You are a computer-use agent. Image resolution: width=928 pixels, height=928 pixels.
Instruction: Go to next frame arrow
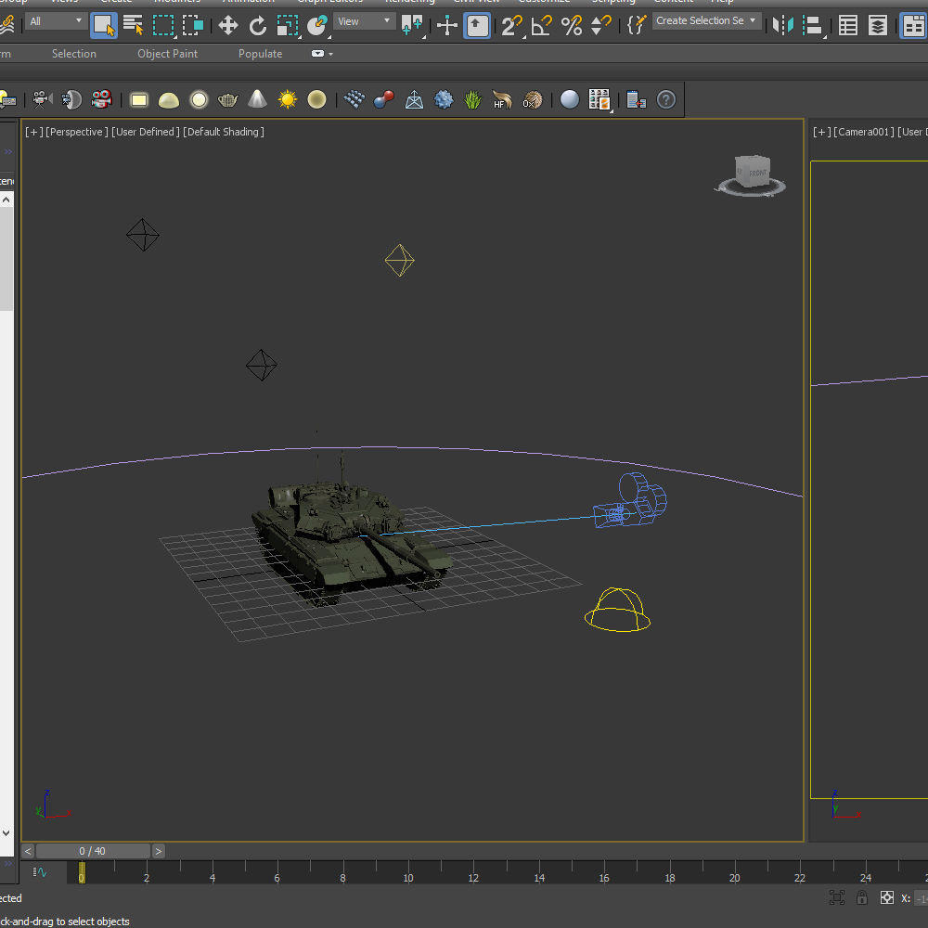pos(158,851)
